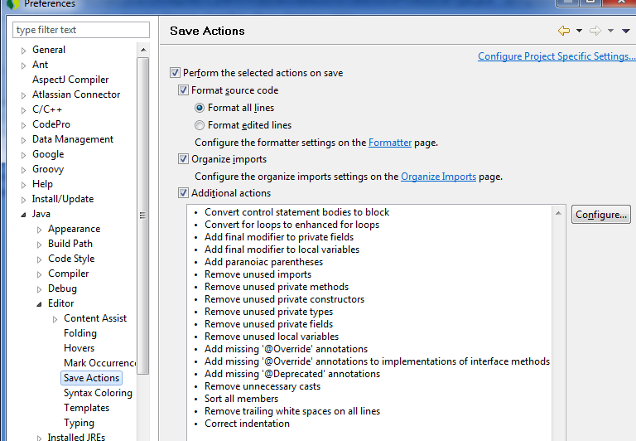Expand the Atlassian Connector node
This screenshot has height=441, width=636.
23,95
